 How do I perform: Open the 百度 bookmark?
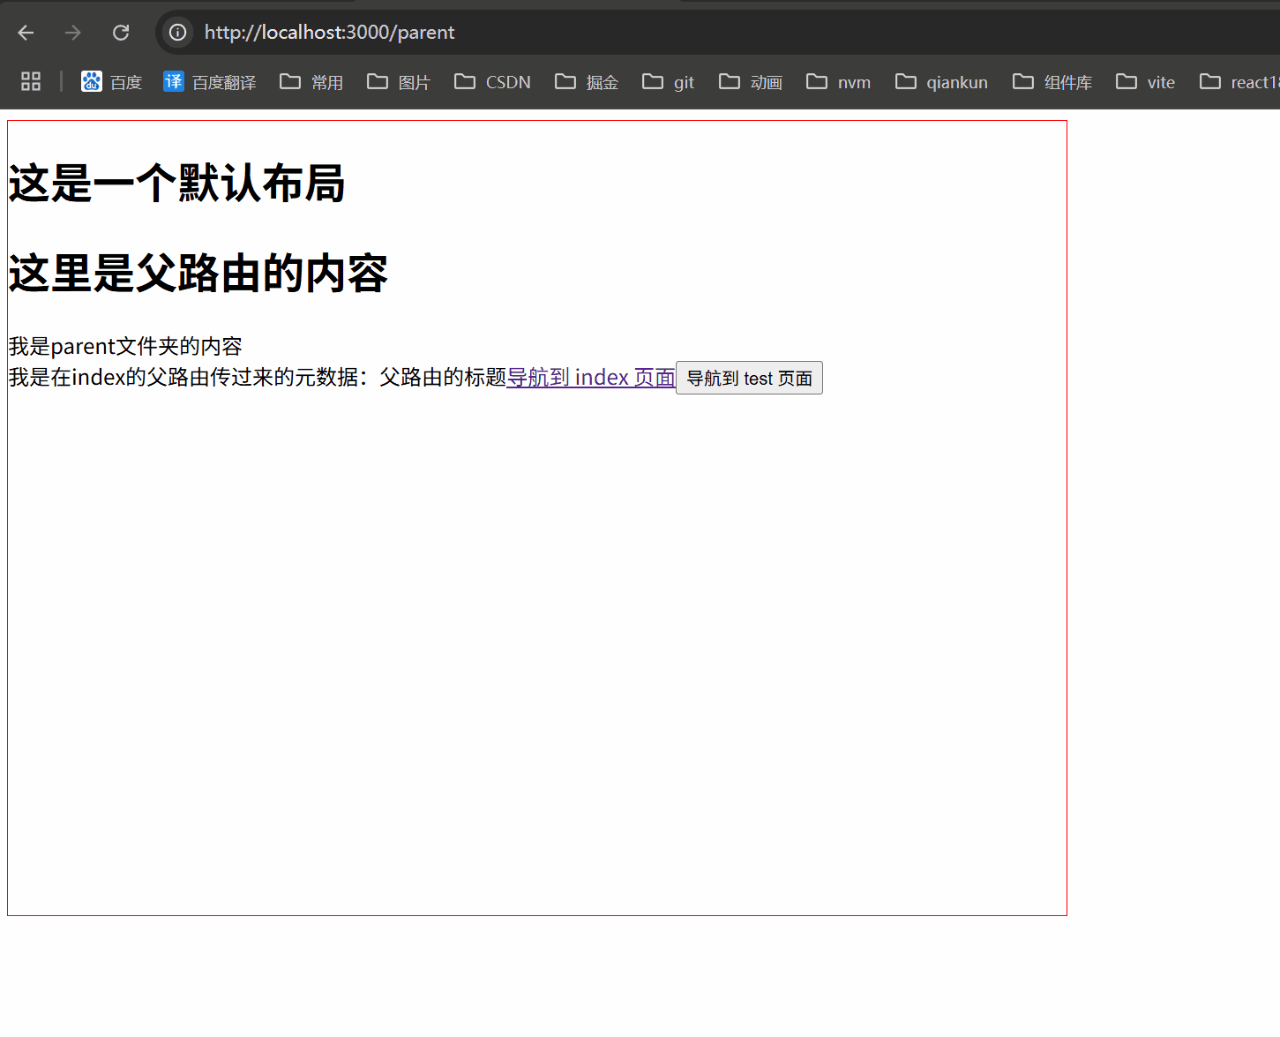point(111,82)
